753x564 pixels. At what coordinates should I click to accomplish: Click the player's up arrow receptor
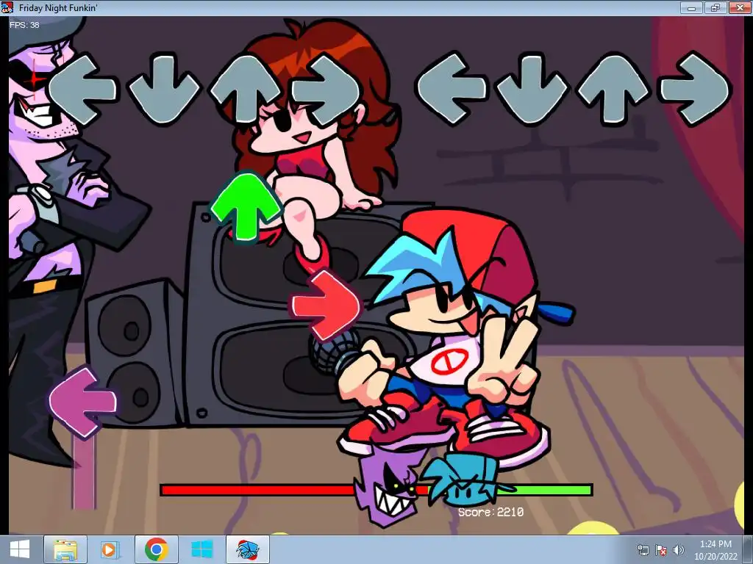coord(613,88)
